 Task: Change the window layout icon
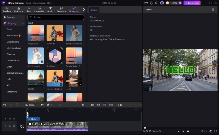[146, 3]
